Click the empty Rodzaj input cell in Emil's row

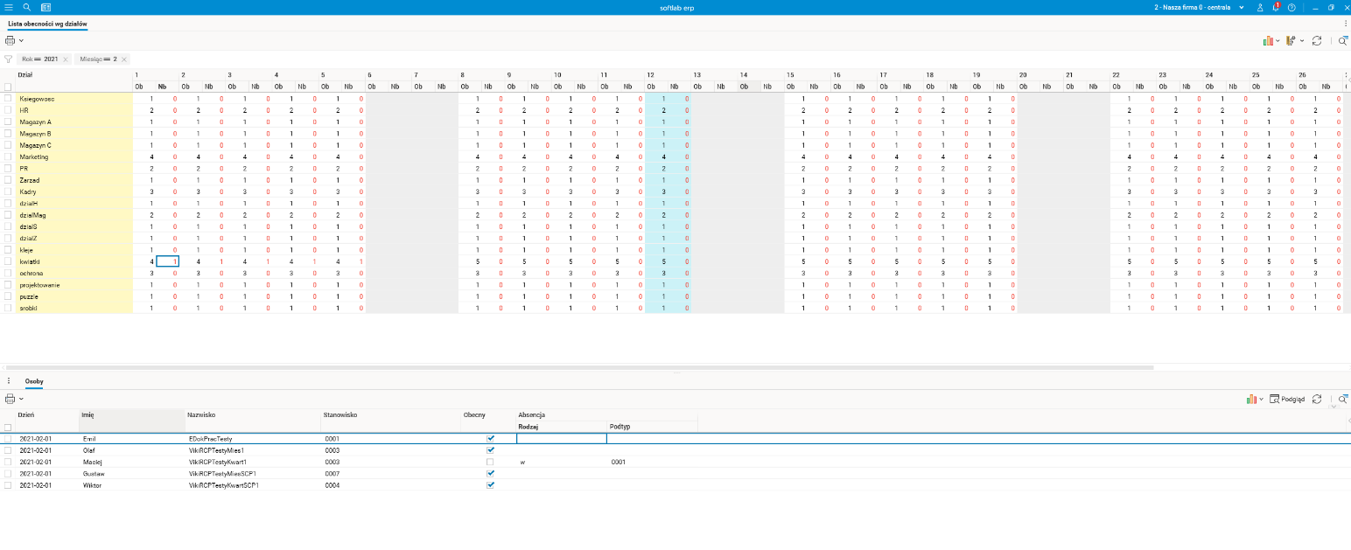[x=561, y=439]
